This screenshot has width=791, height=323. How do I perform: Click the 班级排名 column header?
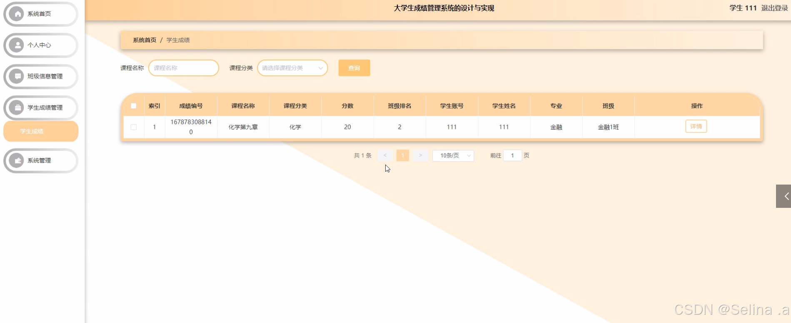point(399,106)
